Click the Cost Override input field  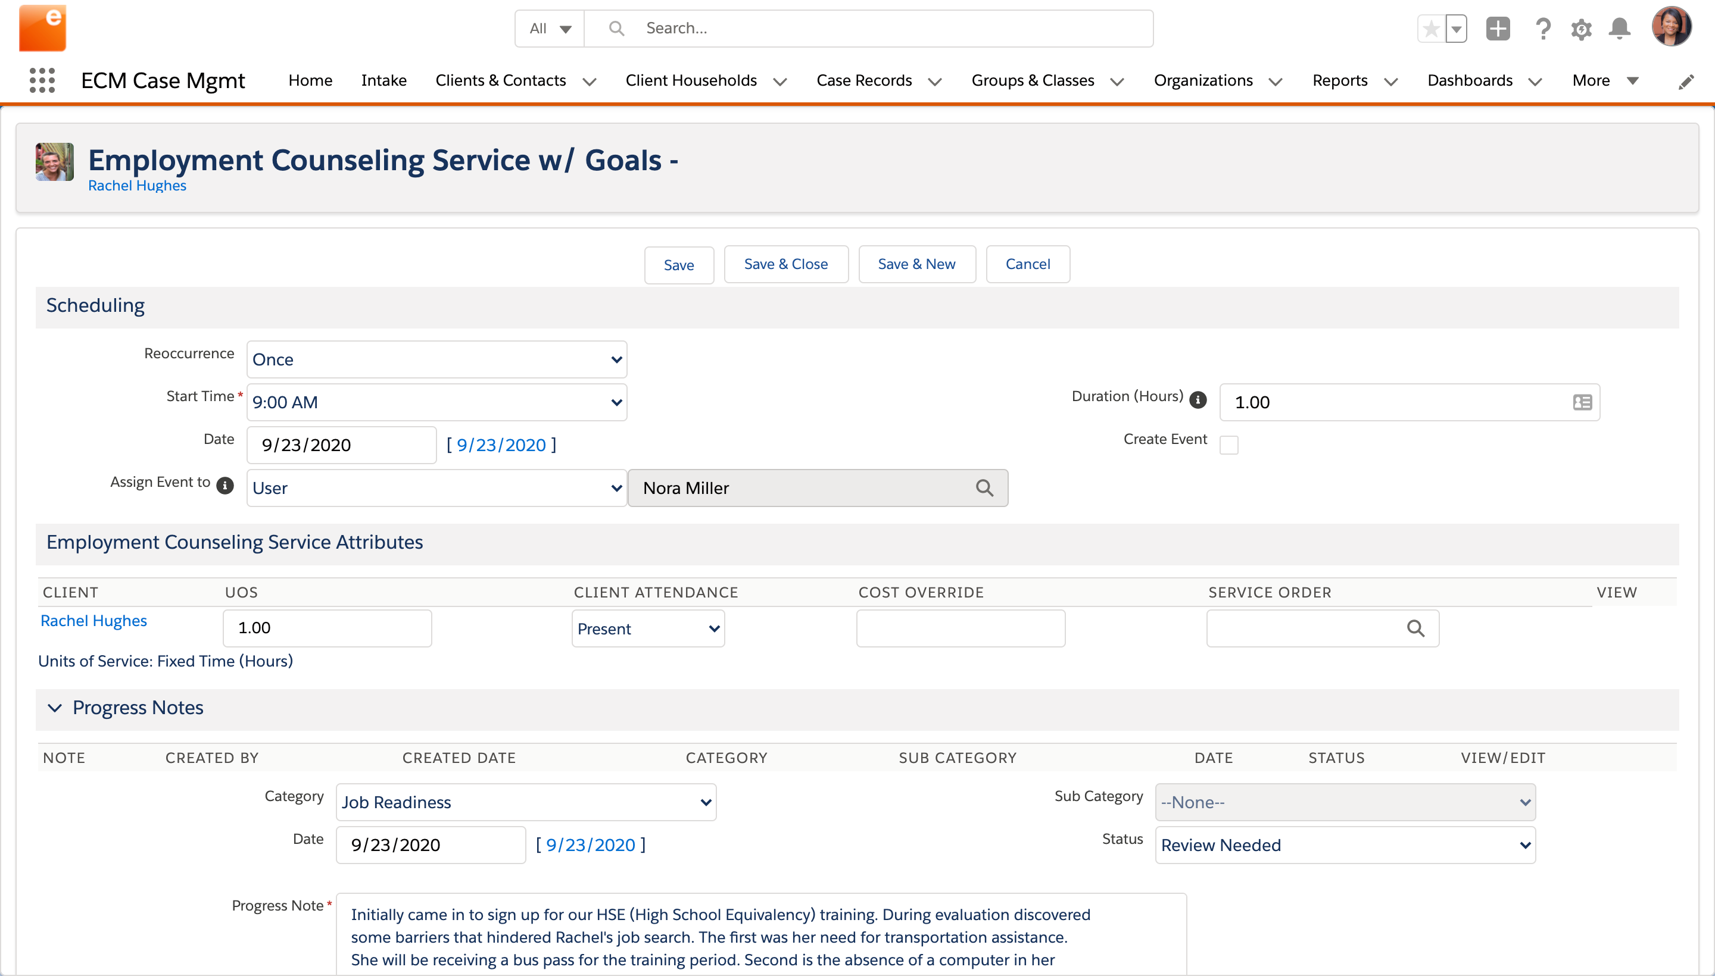click(x=961, y=628)
